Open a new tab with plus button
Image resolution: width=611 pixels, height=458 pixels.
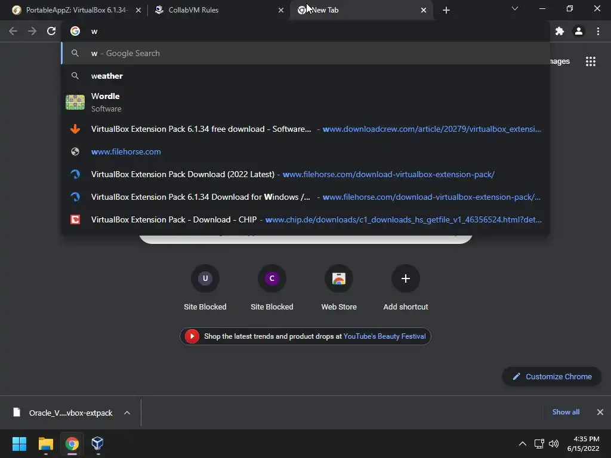coord(446,10)
